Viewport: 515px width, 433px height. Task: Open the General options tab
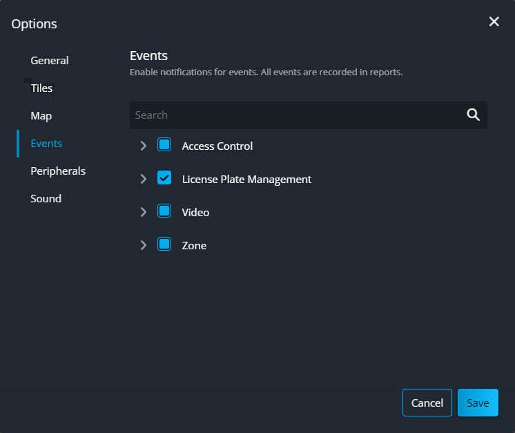50,61
